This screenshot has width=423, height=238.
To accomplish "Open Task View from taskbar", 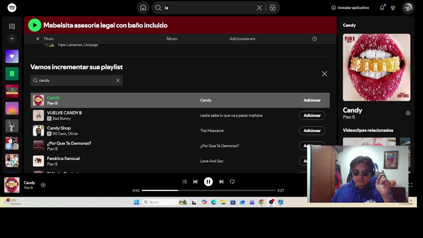I will pos(194,202).
